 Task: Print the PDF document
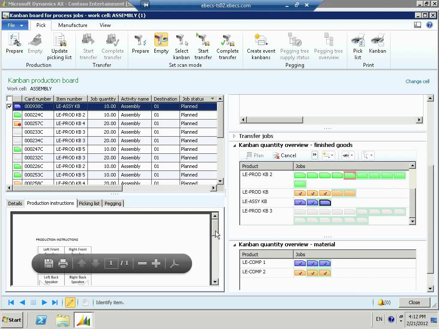(63, 263)
